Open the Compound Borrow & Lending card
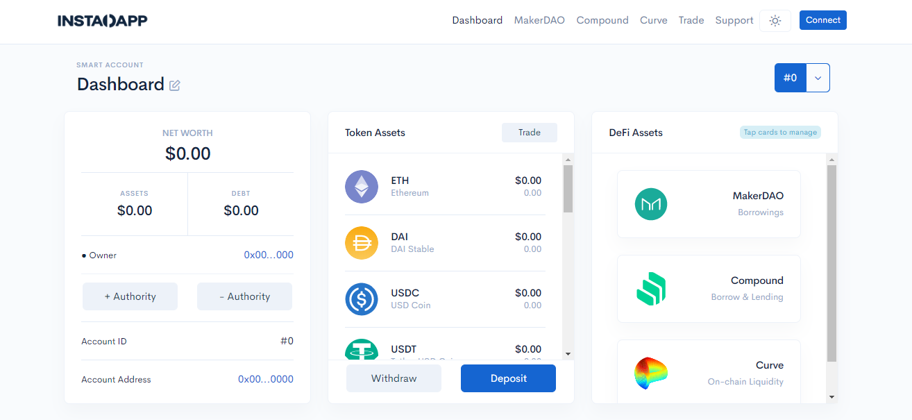Viewport: 912px width, 420px height. 709,289
